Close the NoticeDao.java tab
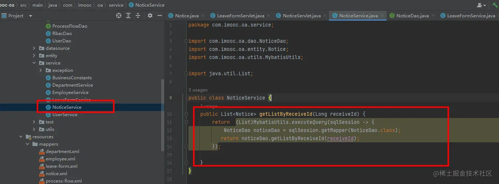Image resolution: width=499 pixels, height=184 pixels. tap(433, 16)
